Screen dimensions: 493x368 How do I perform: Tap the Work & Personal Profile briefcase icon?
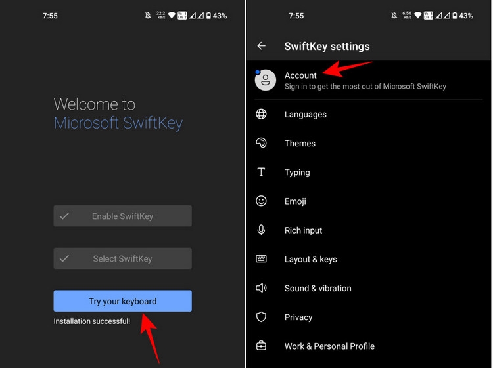tap(261, 346)
